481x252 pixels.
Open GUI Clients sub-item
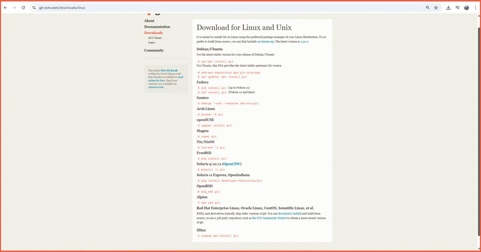pos(155,38)
